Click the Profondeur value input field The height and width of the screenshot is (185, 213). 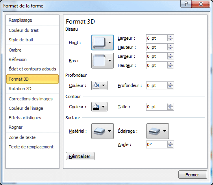point(157,85)
